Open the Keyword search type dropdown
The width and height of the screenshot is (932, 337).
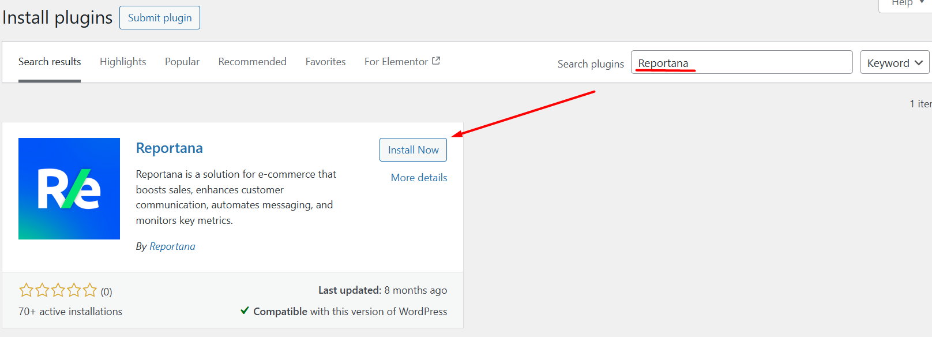895,62
